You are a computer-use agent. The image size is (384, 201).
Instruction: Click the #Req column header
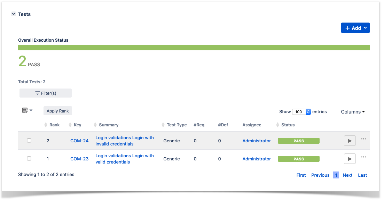click(x=199, y=125)
